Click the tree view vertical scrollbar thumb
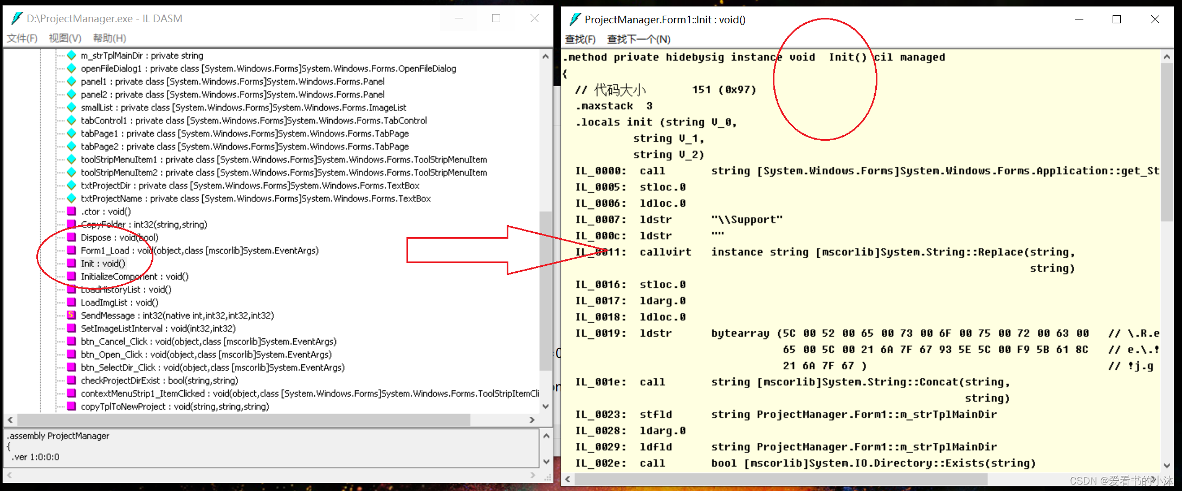The image size is (1182, 491). pos(546,291)
